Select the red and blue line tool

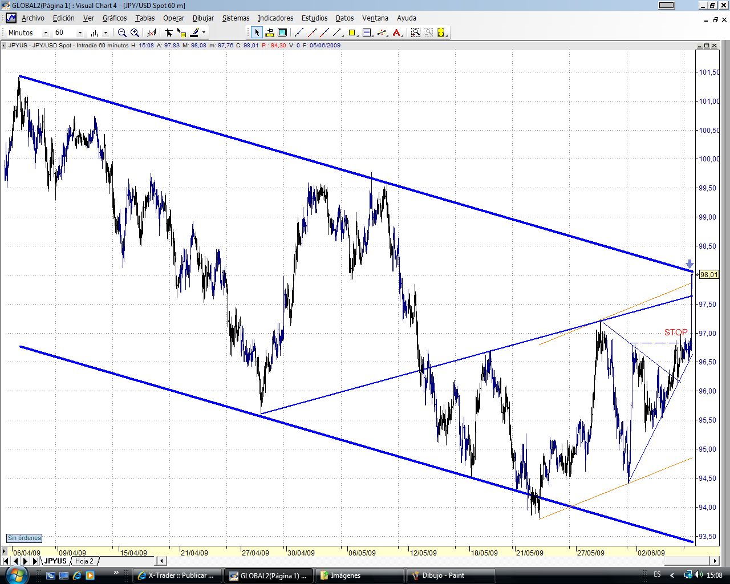coord(325,33)
